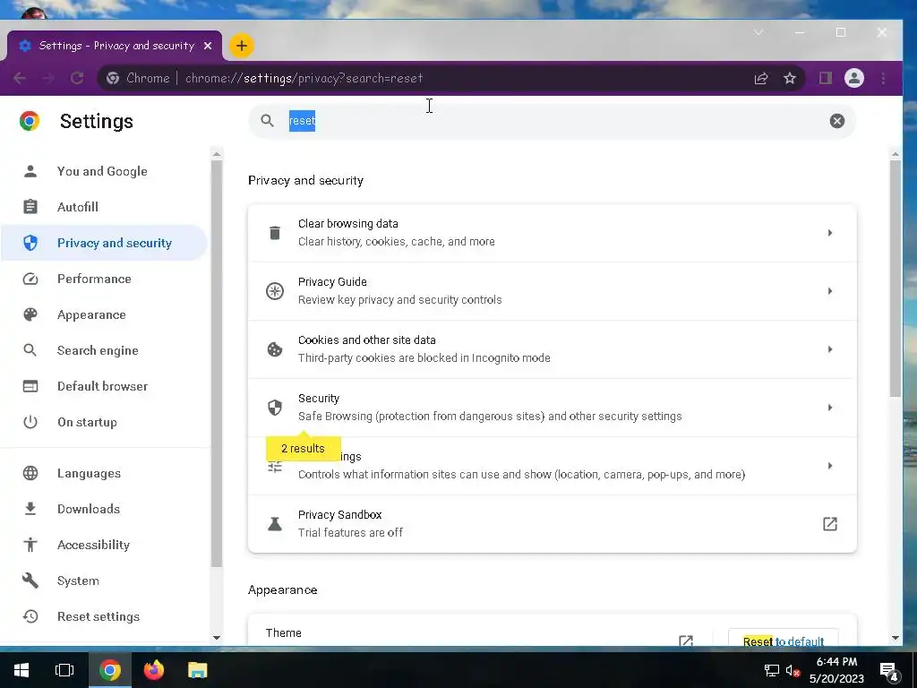Open Languages settings

click(104, 473)
